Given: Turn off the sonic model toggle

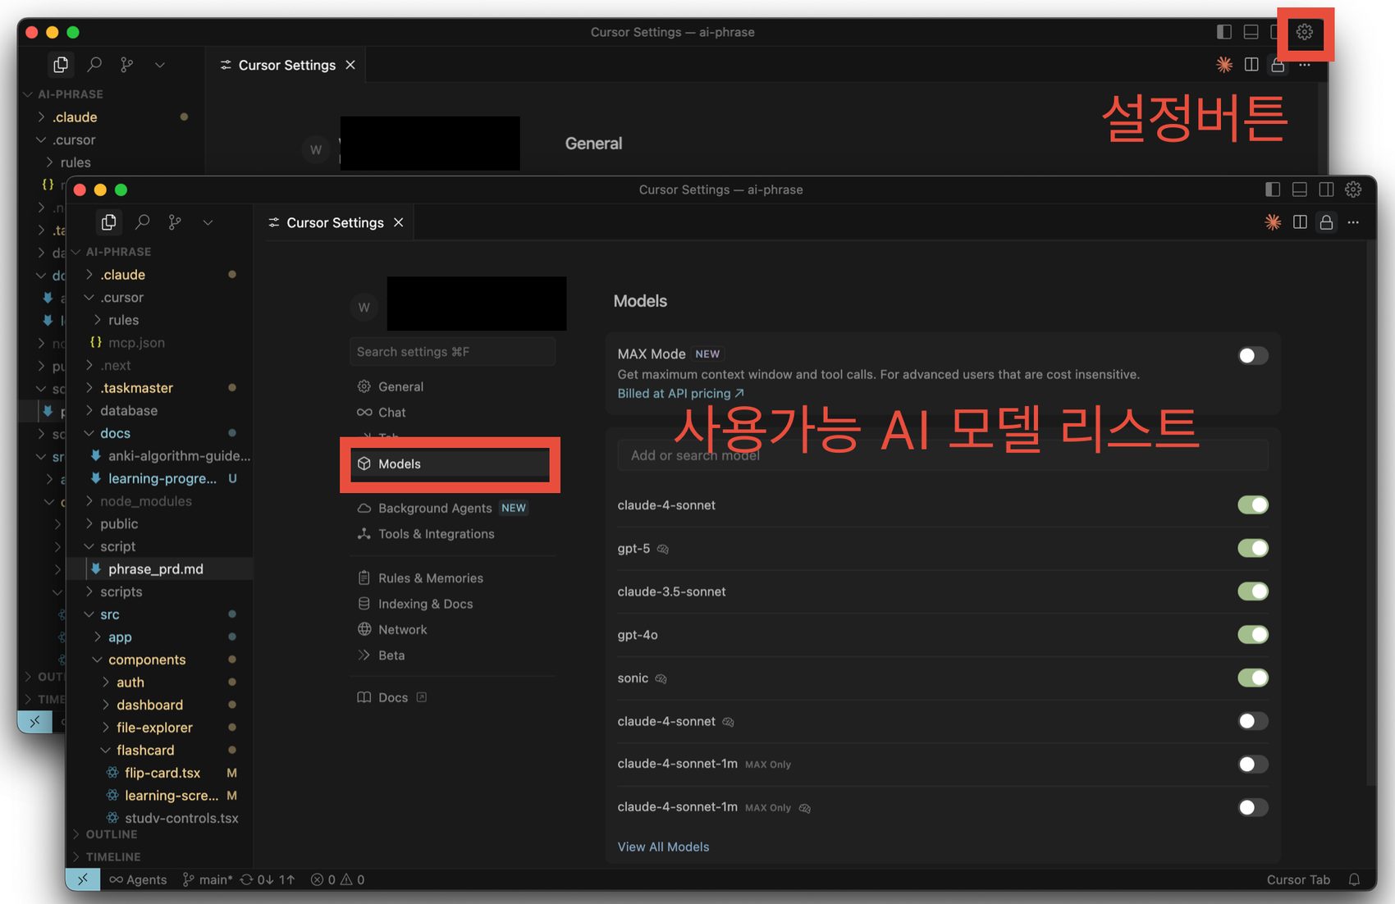Looking at the screenshot, I should [x=1252, y=678].
